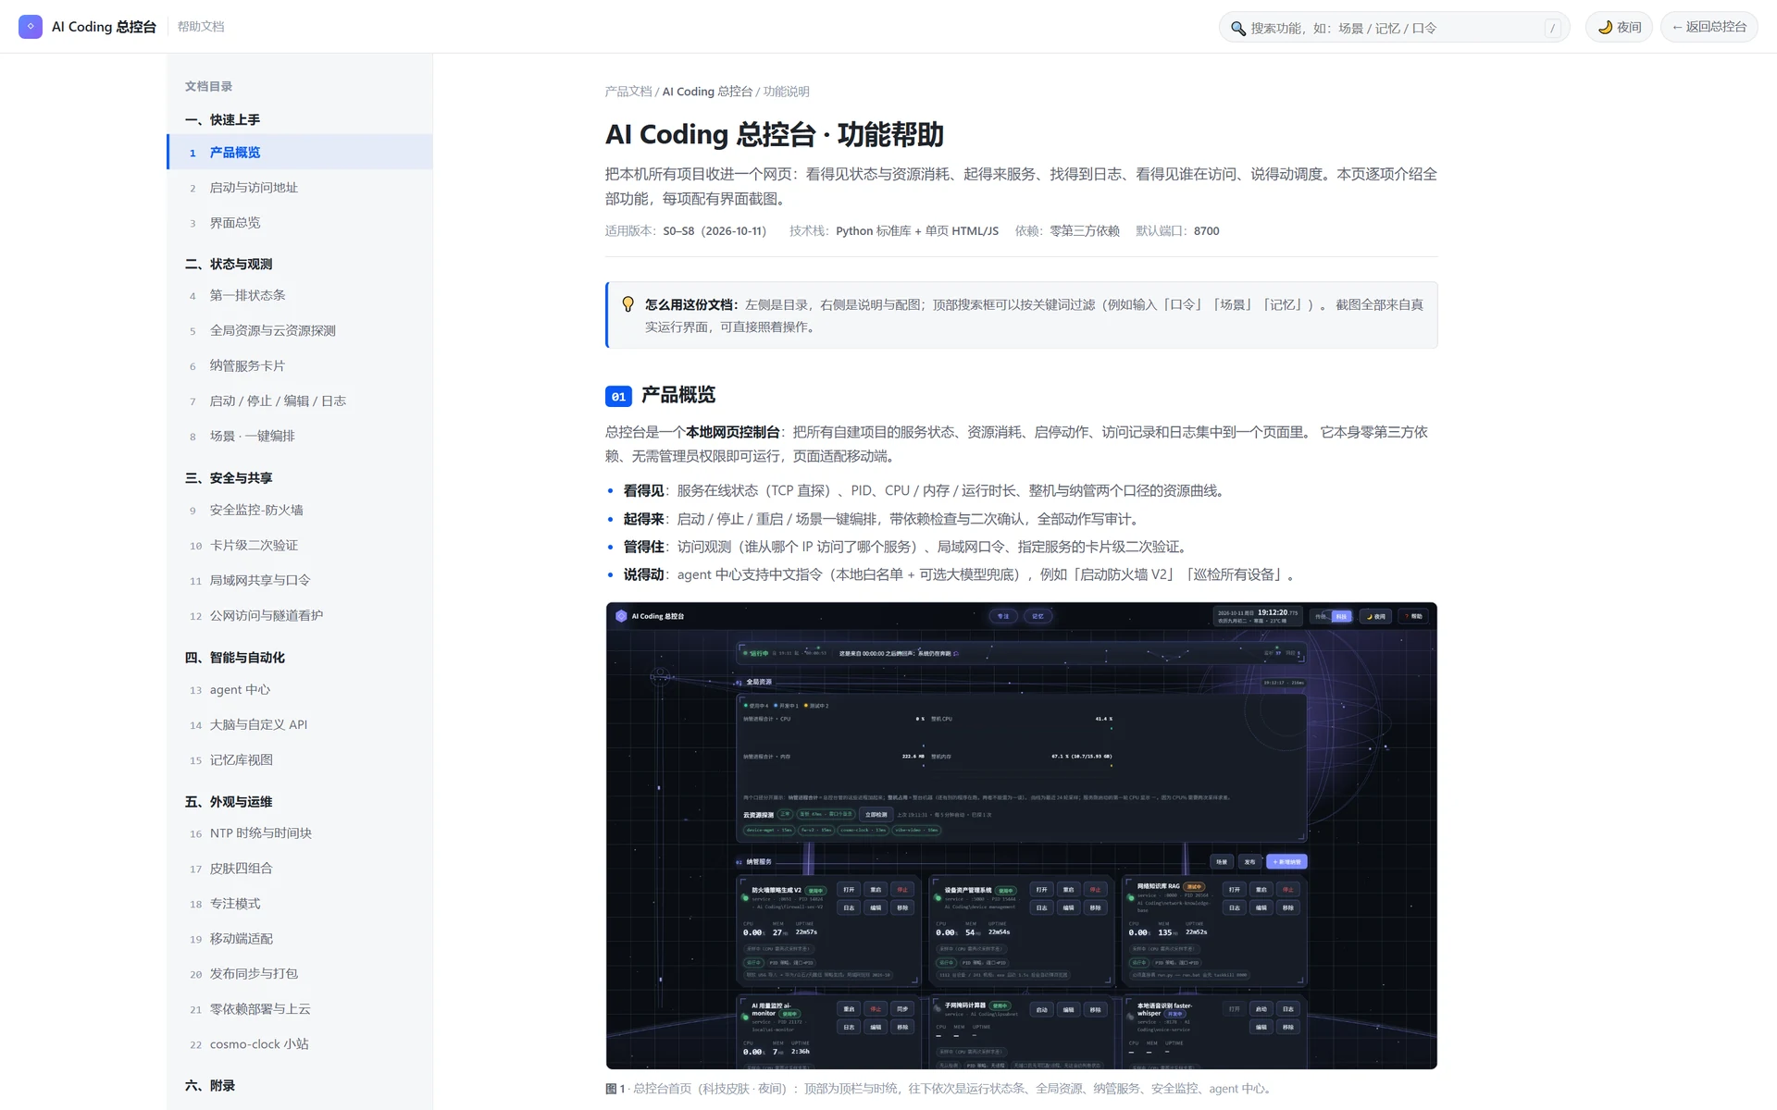Click the AI Coding 总控台 logo icon

[31, 27]
